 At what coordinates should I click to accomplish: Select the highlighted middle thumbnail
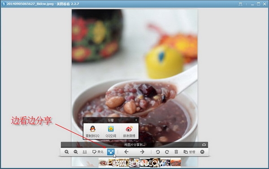(x=134, y=162)
